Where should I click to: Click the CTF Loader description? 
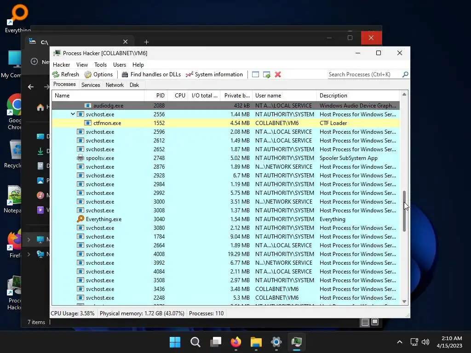[x=333, y=123]
